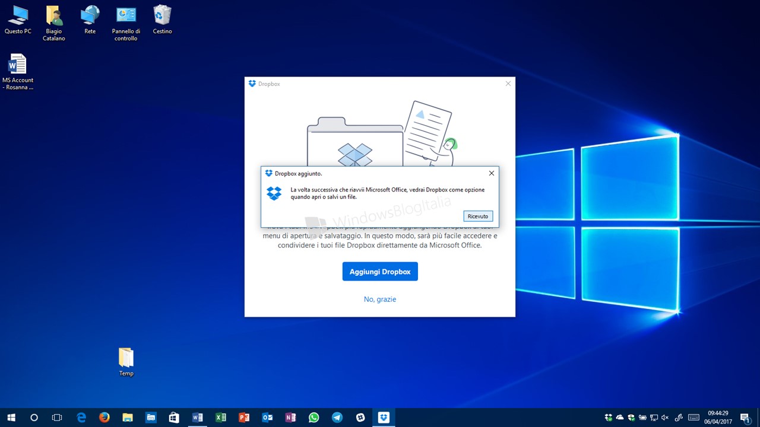
Task: Open Slack from the taskbar
Action: 360,418
